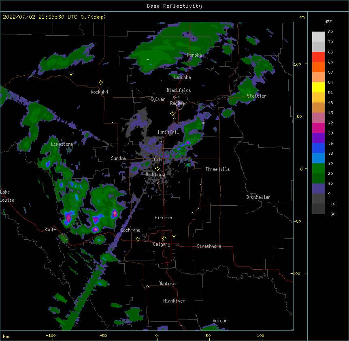This screenshot has width=349, height=341.
Task: Select the white 80 dBZ legend swatch
Action: (318, 37)
